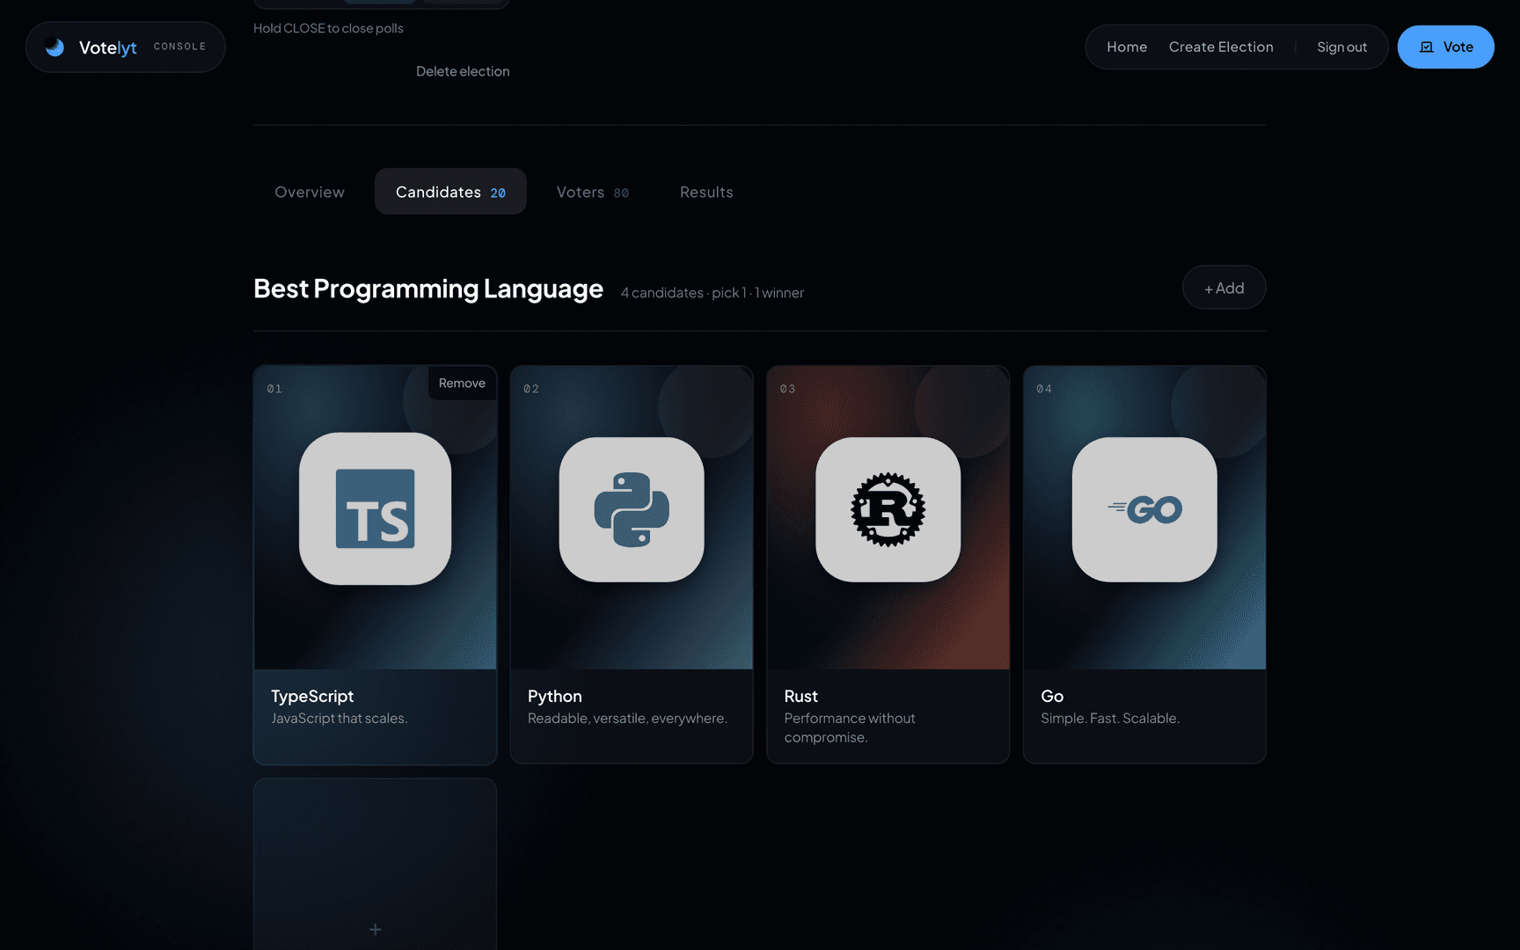This screenshot has width=1520, height=950.
Task: Open the Results tab
Action: pyautogui.click(x=706, y=192)
